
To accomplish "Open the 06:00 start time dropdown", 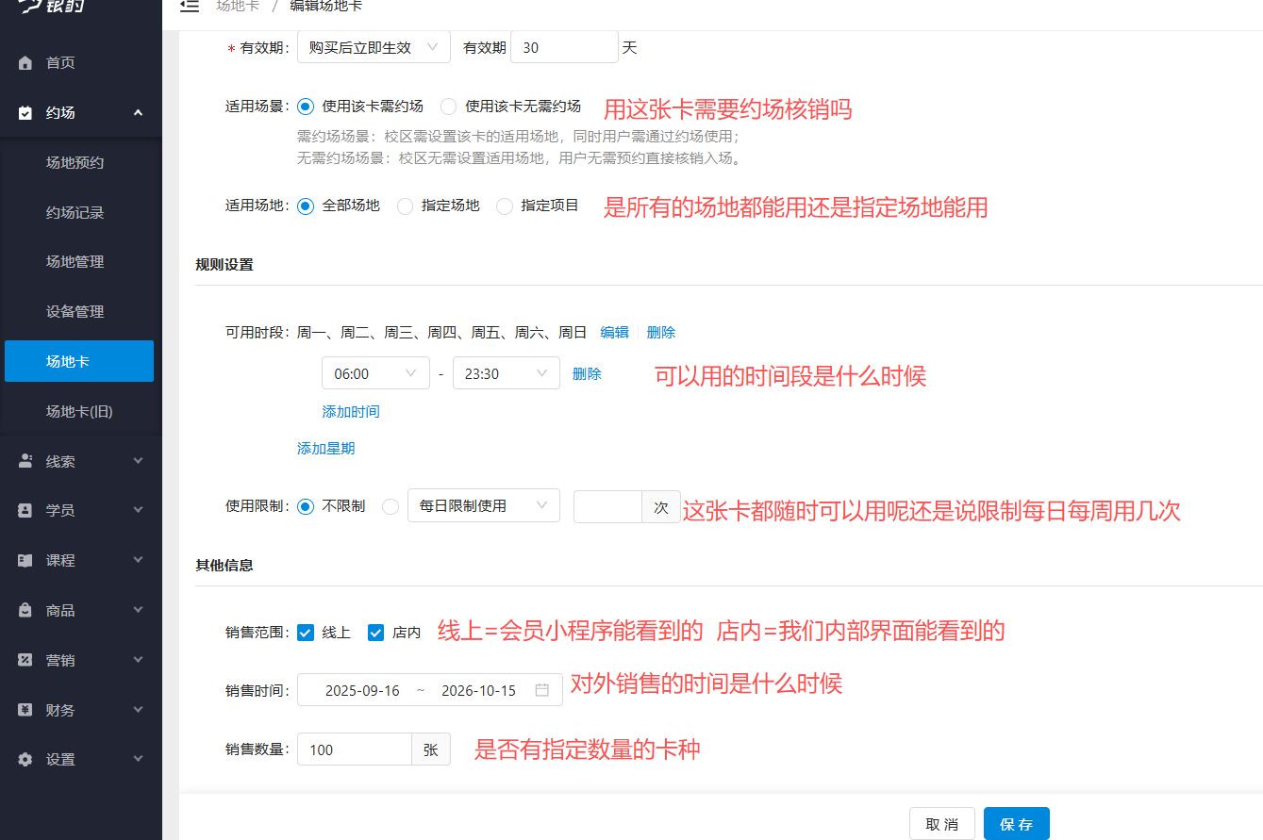I will pos(375,373).
